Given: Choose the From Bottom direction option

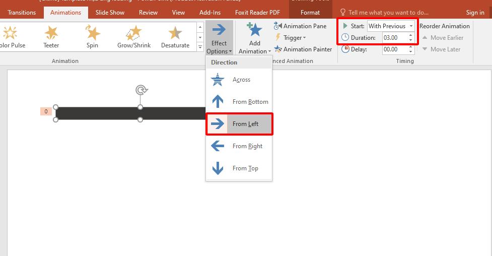Looking at the screenshot, I should tap(239, 102).
